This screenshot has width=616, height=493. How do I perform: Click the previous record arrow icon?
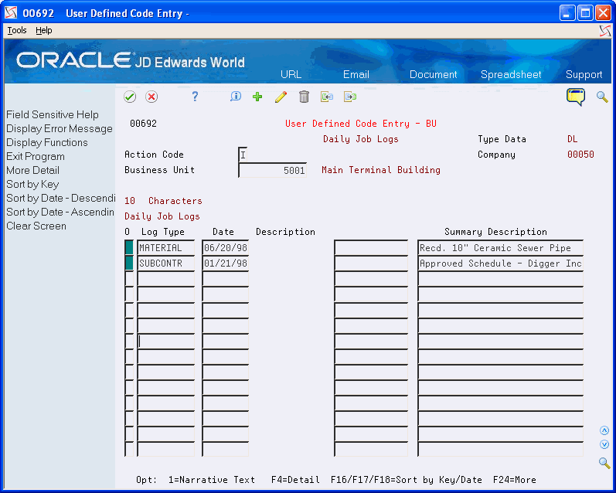(x=327, y=97)
